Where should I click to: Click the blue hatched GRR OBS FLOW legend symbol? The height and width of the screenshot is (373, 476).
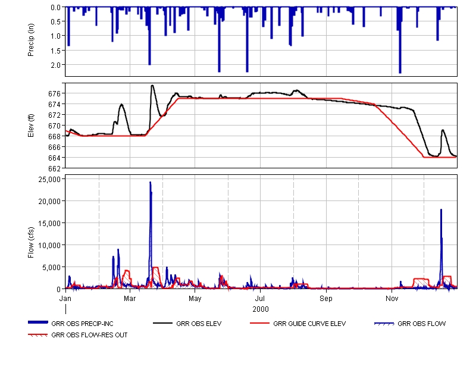[384, 324]
